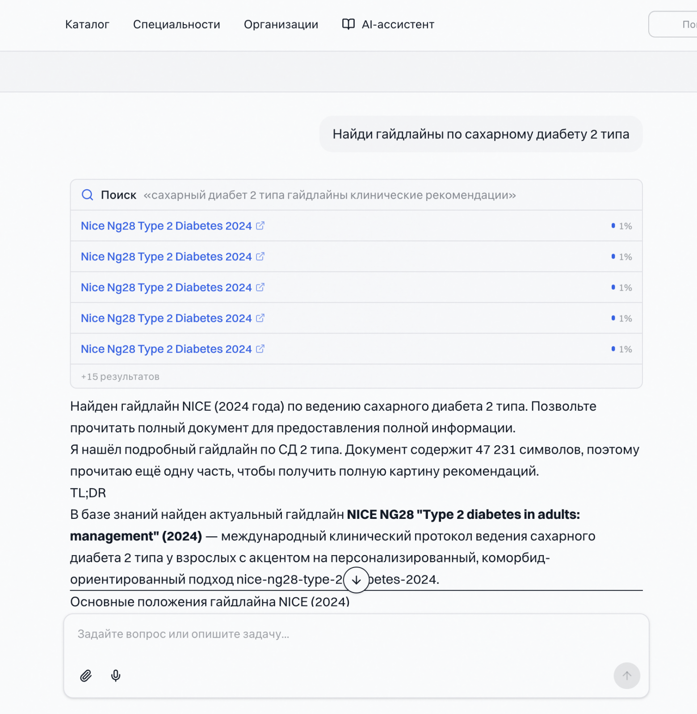Screen dimensions: 697x714
Task: Open the second Nice Ng28 Type 2 Diabetes 2024 link
Action: pos(166,257)
